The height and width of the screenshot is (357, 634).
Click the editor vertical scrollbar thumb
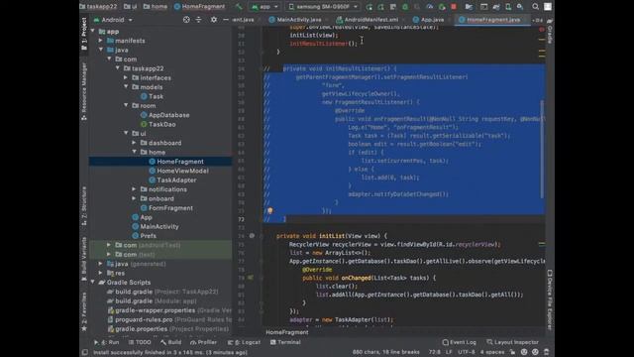[542, 150]
